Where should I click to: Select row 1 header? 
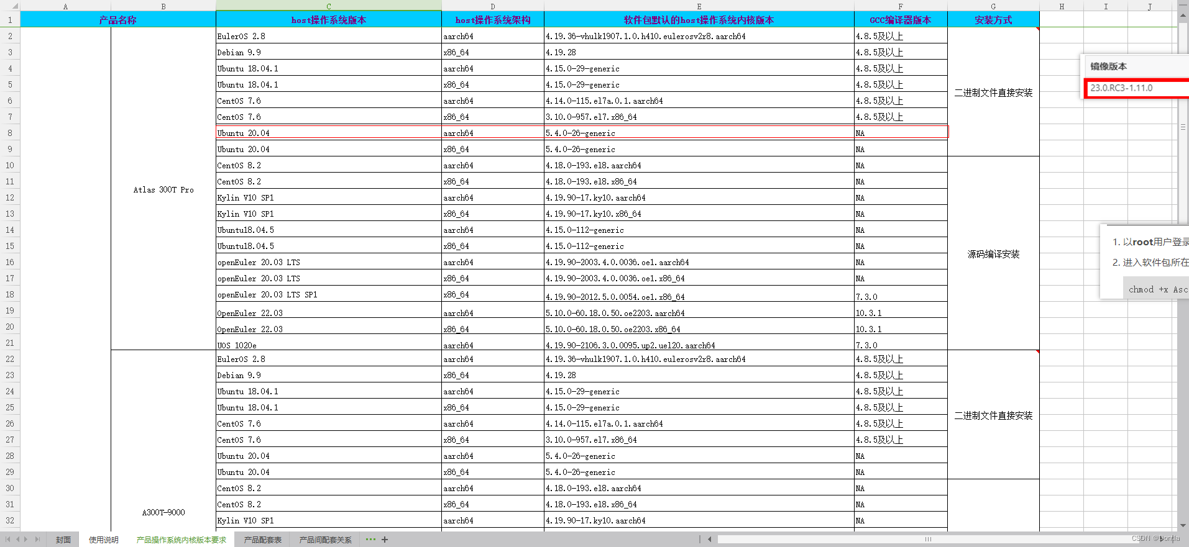tap(10, 20)
